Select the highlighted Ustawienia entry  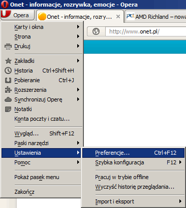pyautogui.click(x=42, y=153)
